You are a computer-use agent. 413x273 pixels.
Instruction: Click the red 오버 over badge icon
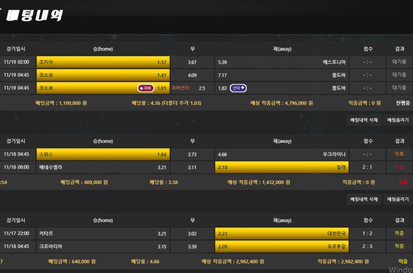[146, 88]
